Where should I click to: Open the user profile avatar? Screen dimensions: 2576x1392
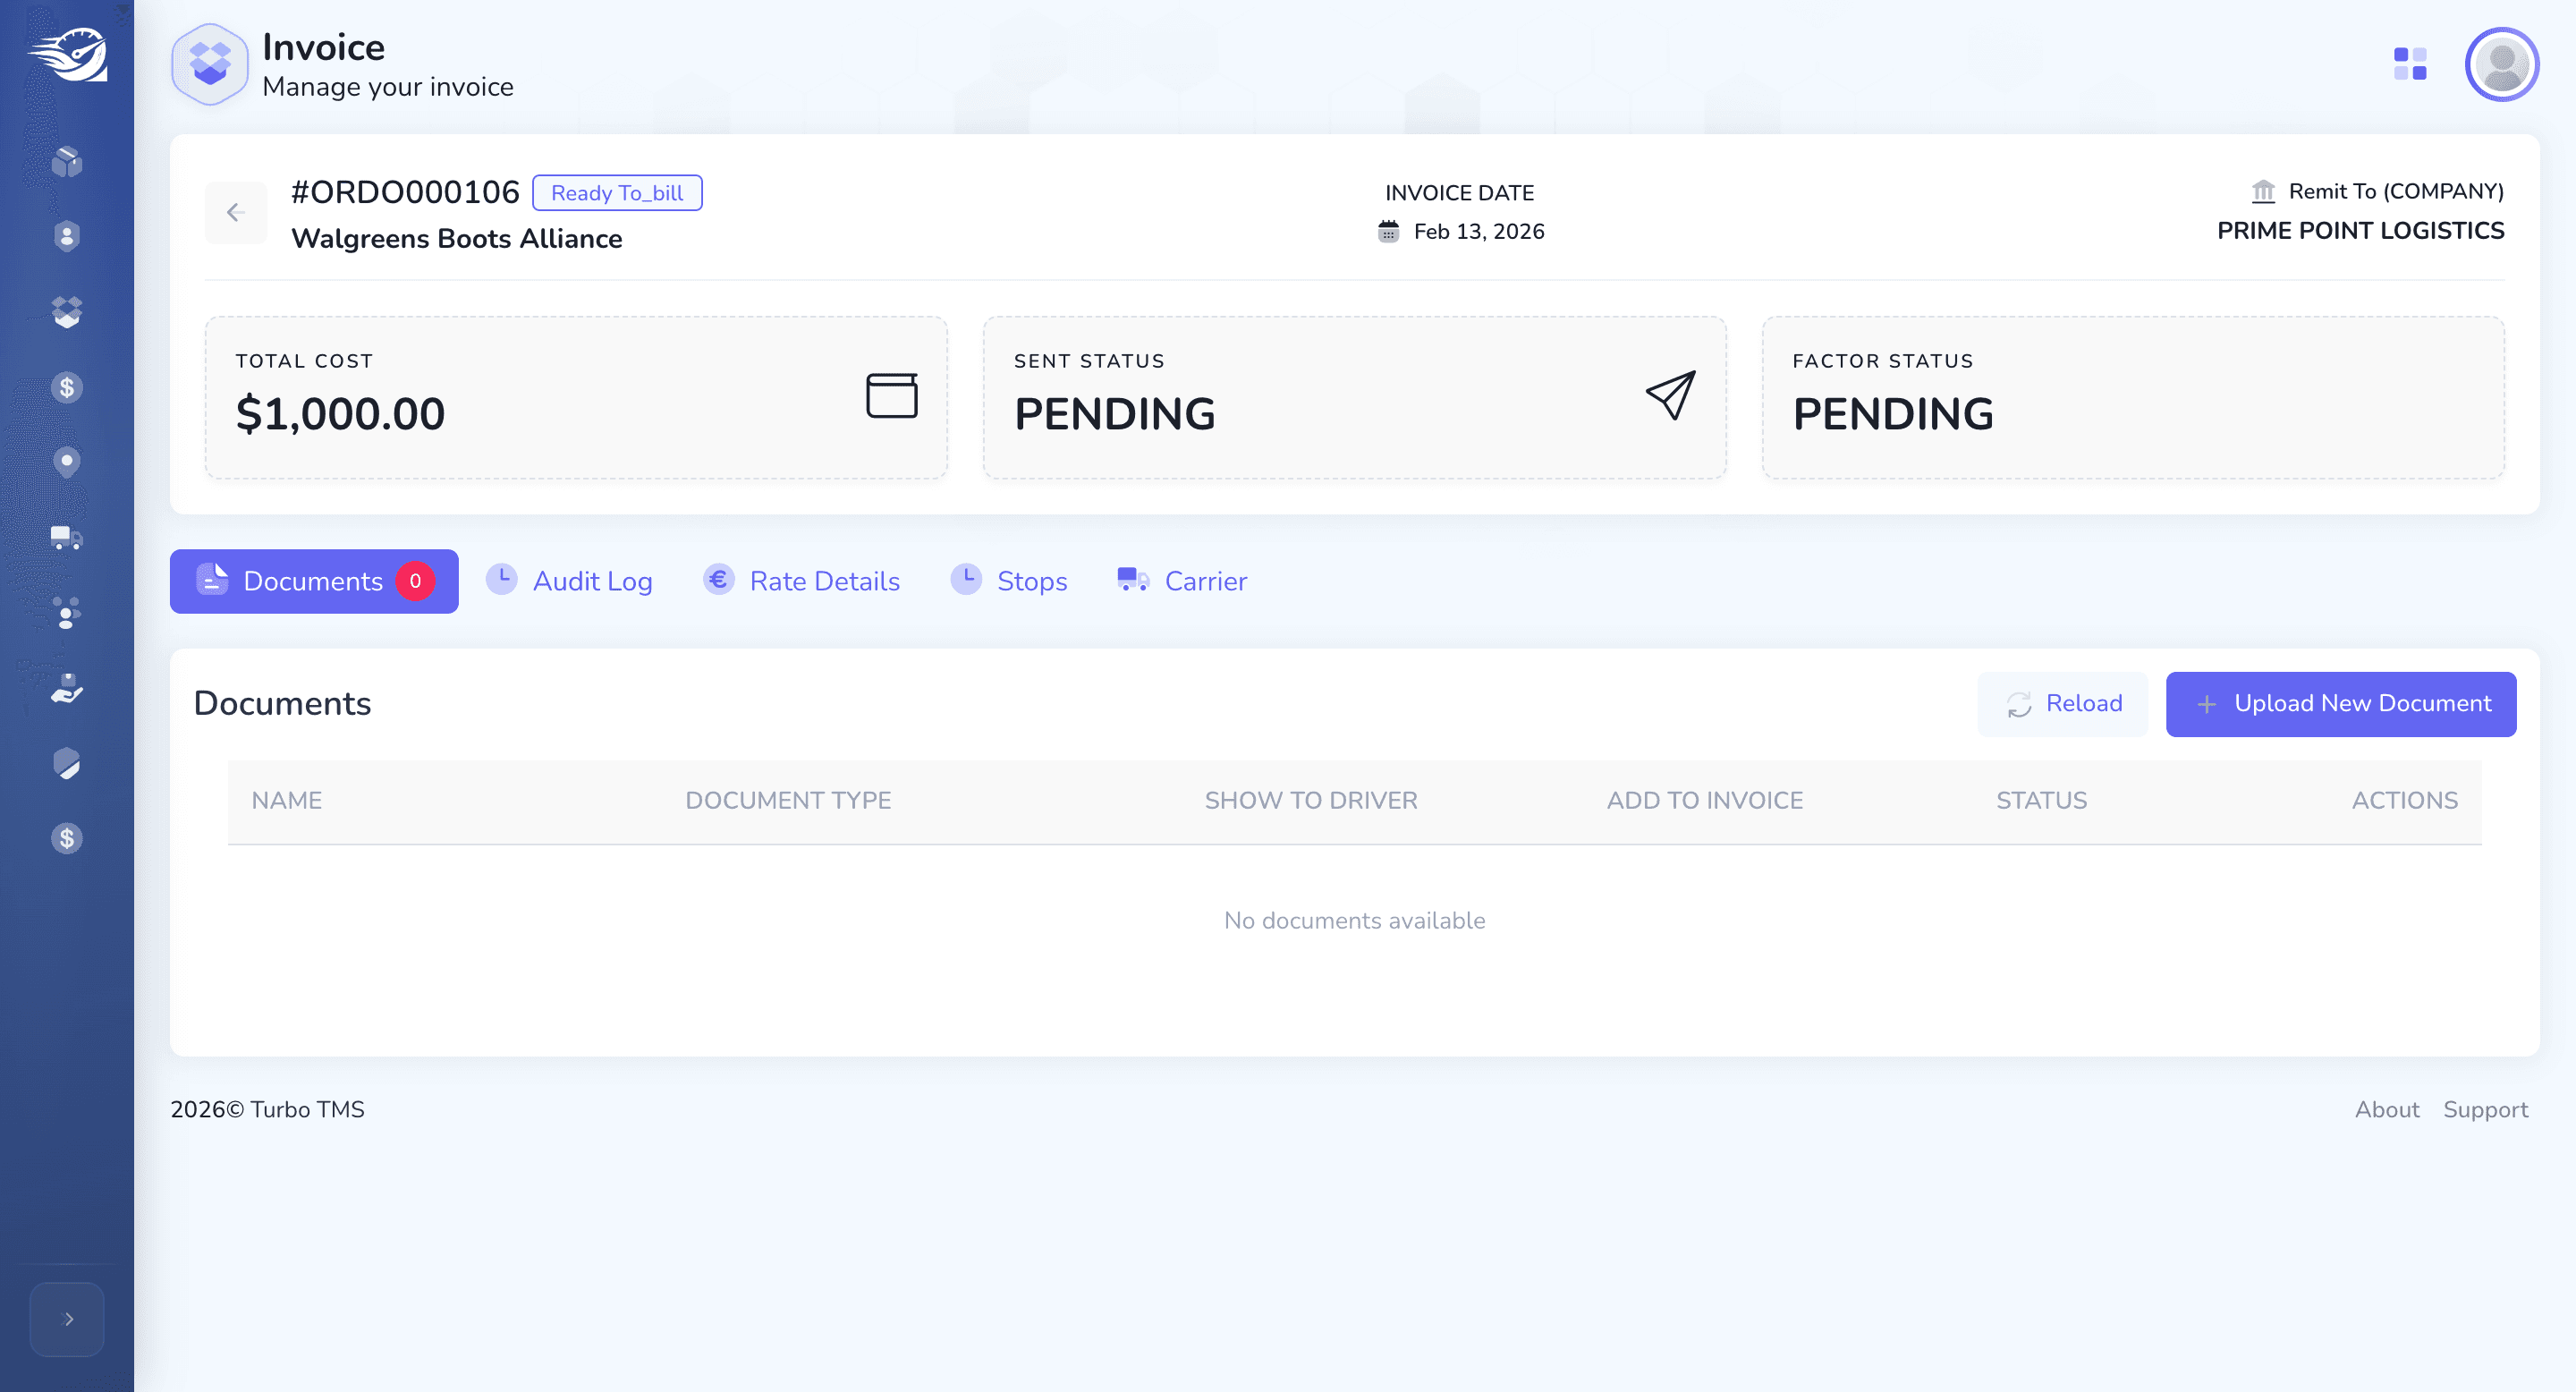(x=2502, y=64)
